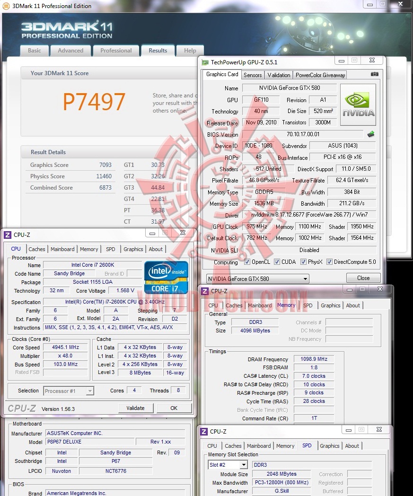Open the Professional tab in 3DMark 11
This screenshot has width=413, height=496.
(x=116, y=51)
